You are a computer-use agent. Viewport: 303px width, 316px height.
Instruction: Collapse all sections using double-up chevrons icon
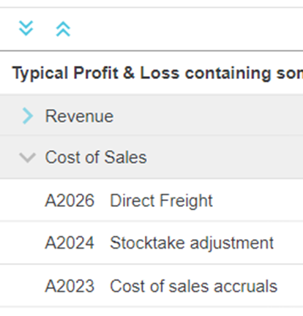pyautogui.click(x=63, y=29)
